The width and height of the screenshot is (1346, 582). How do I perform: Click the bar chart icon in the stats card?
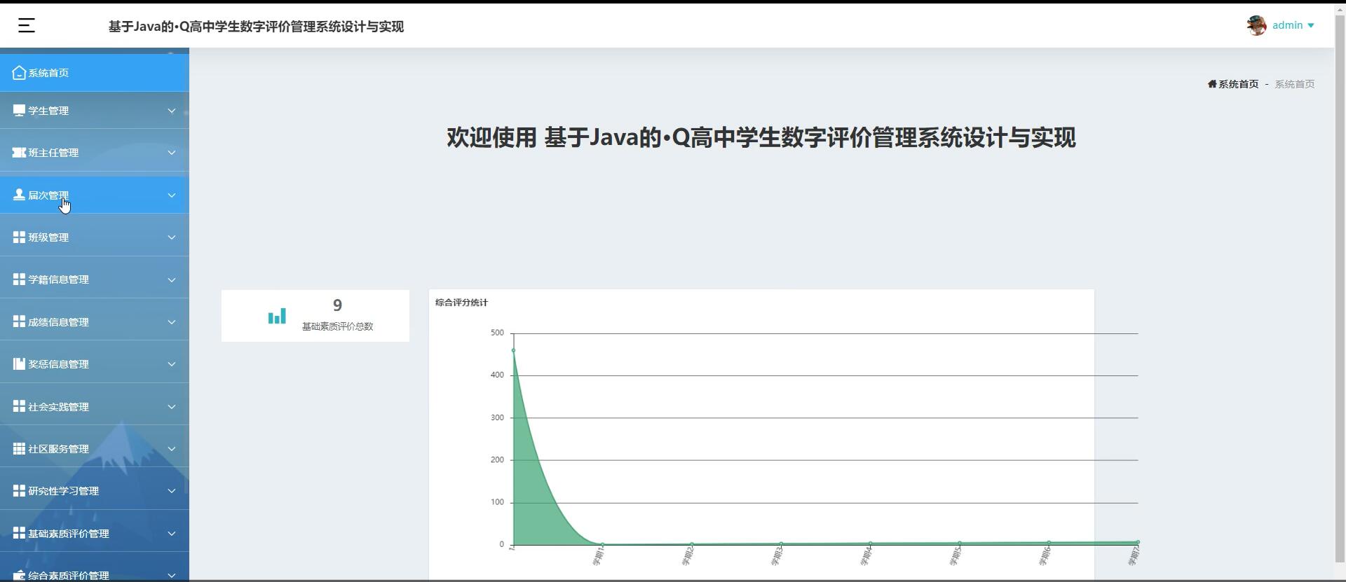pyautogui.click(x=277, y=316)
